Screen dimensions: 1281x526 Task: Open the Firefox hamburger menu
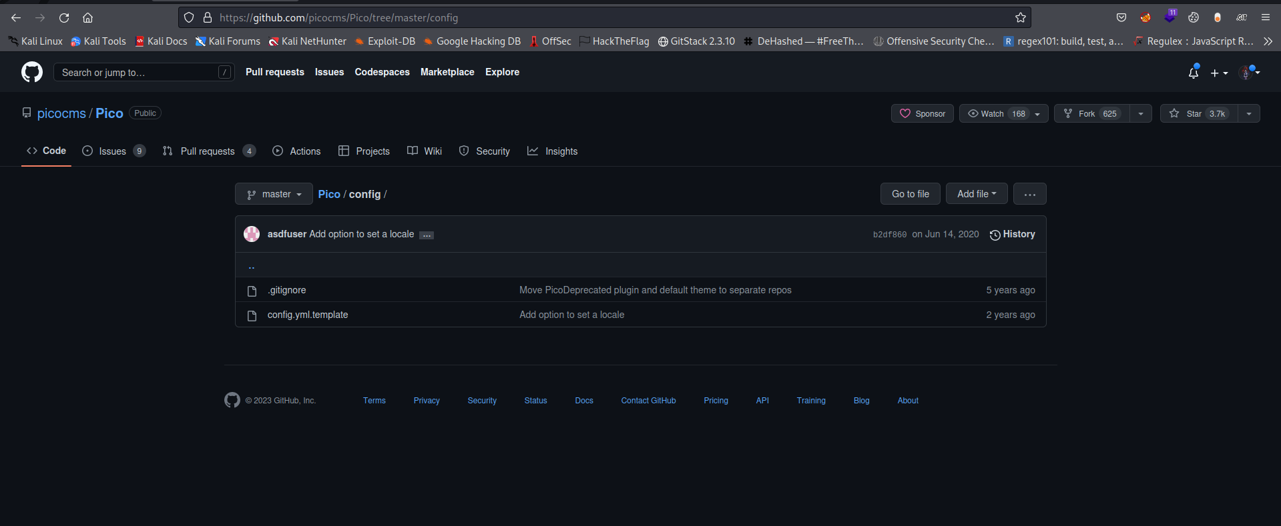(x=1265, y=18)
